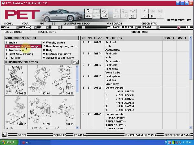Select main group 9 Electrical equipment

click(x=60, y=54)
